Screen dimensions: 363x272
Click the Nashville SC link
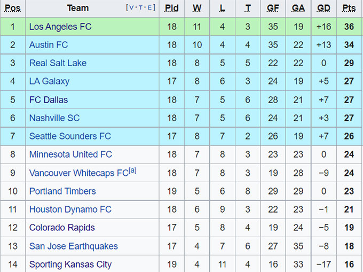54,118
